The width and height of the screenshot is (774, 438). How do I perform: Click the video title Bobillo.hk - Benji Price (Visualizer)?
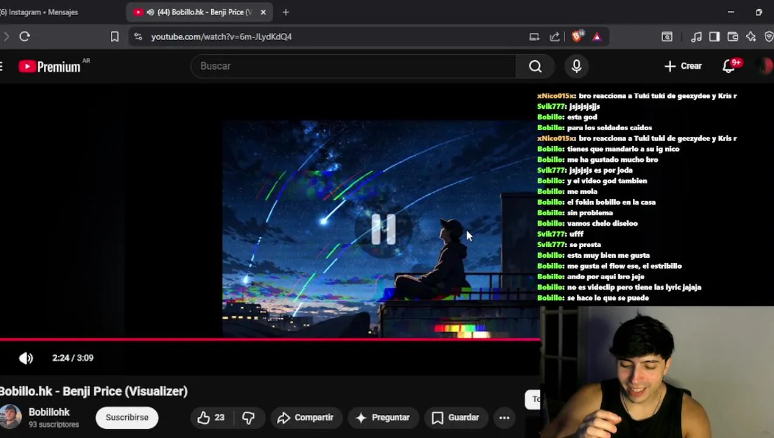pos(94,391)
